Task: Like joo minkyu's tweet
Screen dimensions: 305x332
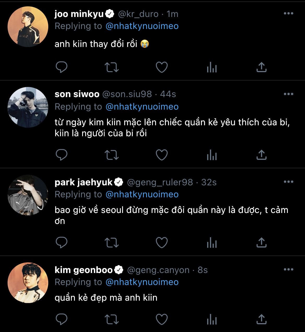Action: pos(162,68)
